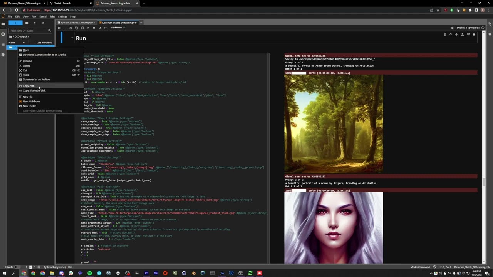Open the Tabs menu
The image size is (493, 277).
point(52,17)
